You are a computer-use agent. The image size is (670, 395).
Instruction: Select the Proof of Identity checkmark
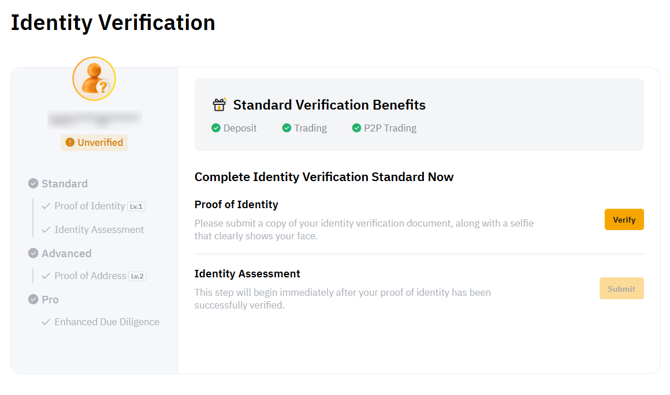46,206
